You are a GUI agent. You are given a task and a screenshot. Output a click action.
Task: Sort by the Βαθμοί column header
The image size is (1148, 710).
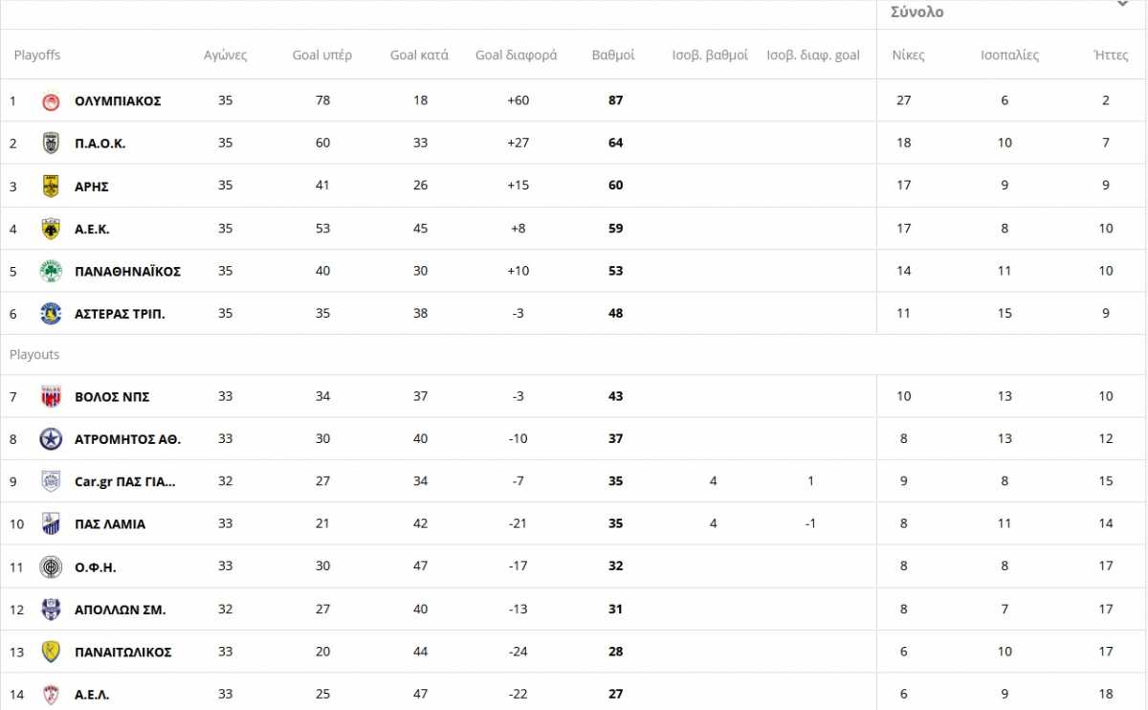[x=613, y=55]
